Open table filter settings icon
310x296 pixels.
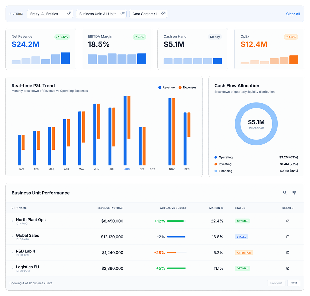point(294,192)
